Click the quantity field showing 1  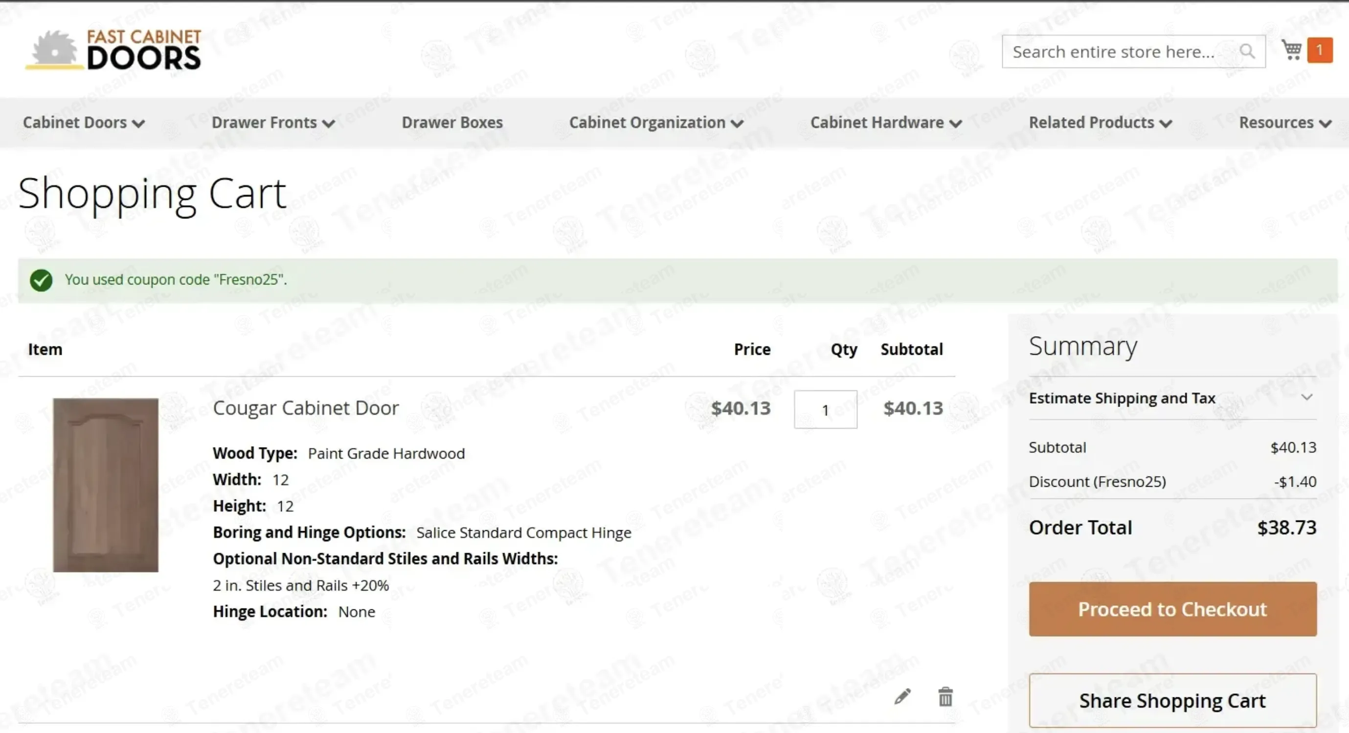(825, 409)
